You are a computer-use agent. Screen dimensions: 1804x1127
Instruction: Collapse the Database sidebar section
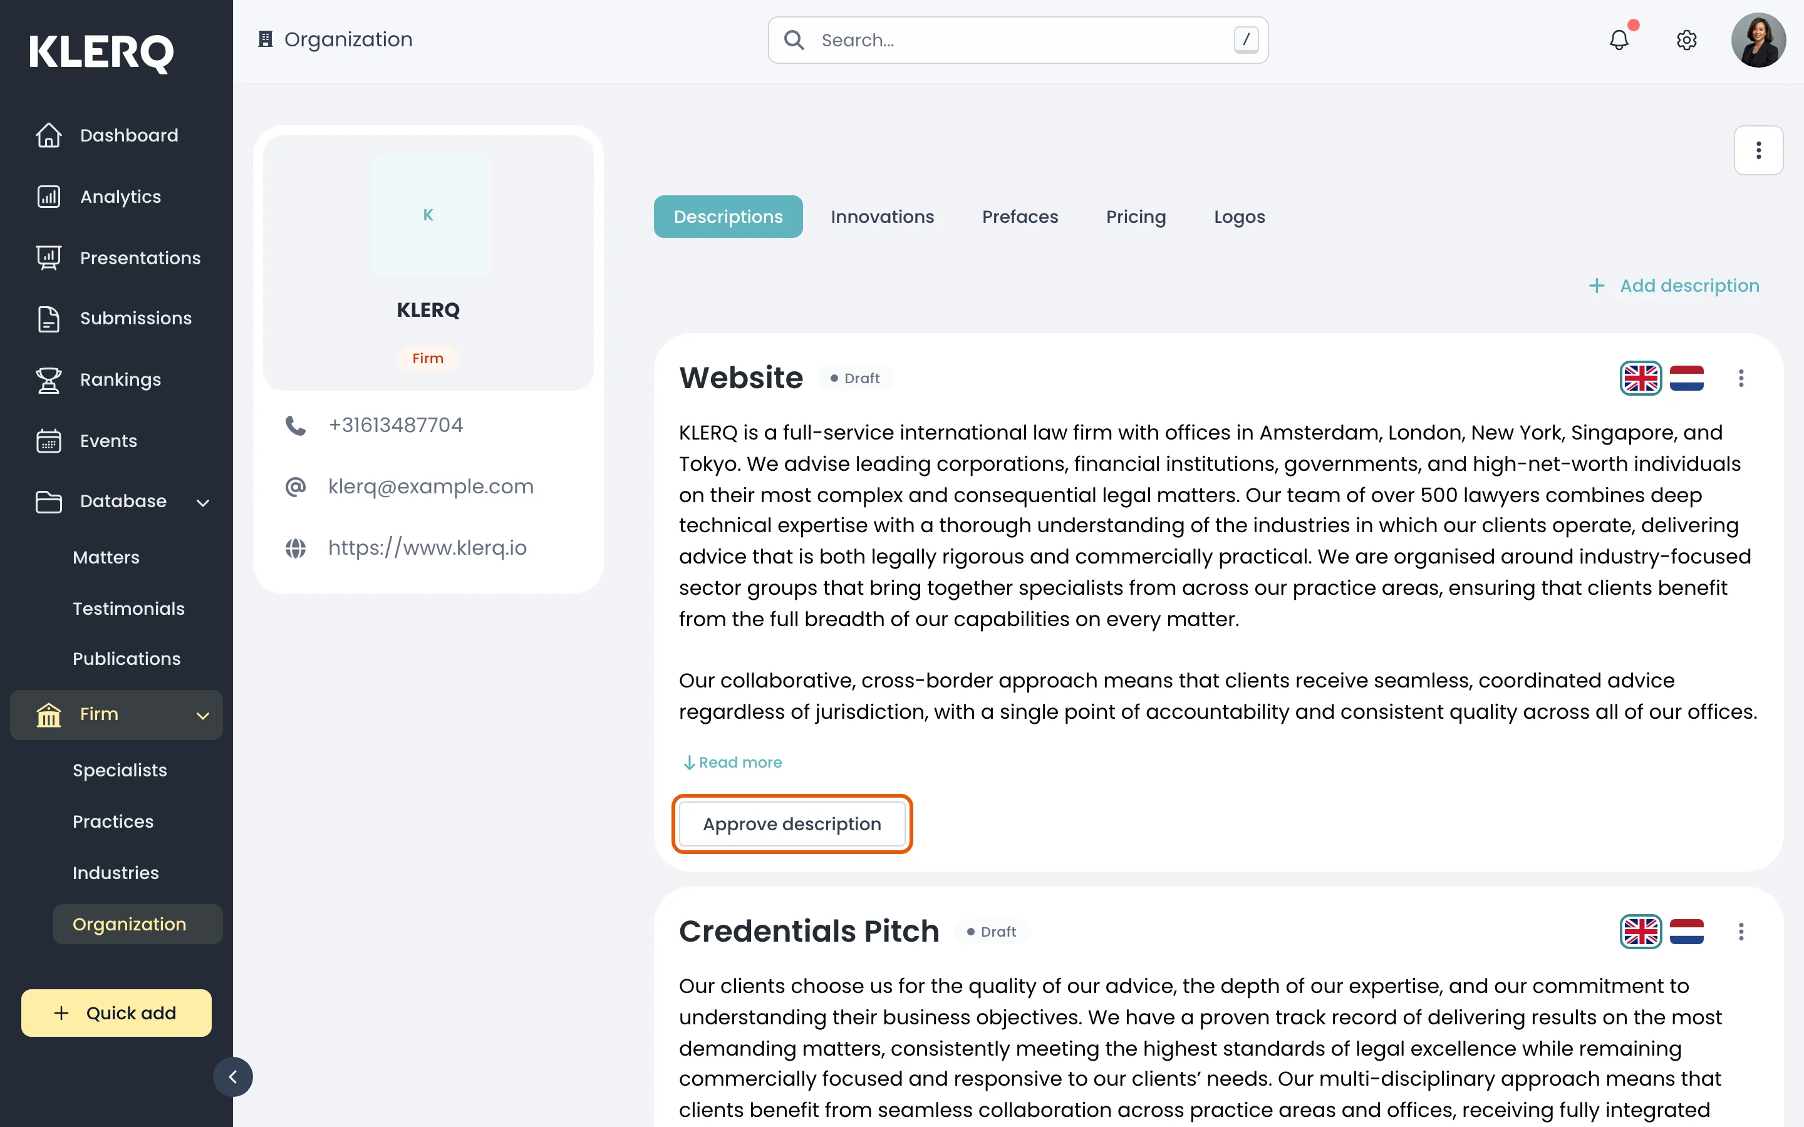tap(202, 502)
